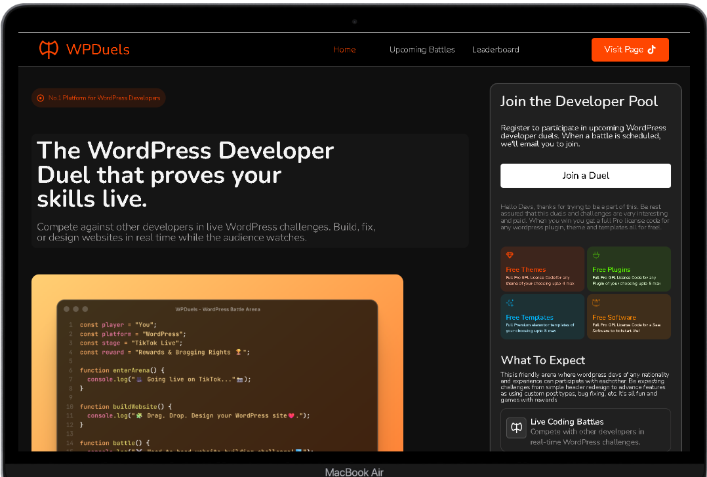Click the Join the Developer Pool heading
Screen dimensions: 707x477
point(578,102)
